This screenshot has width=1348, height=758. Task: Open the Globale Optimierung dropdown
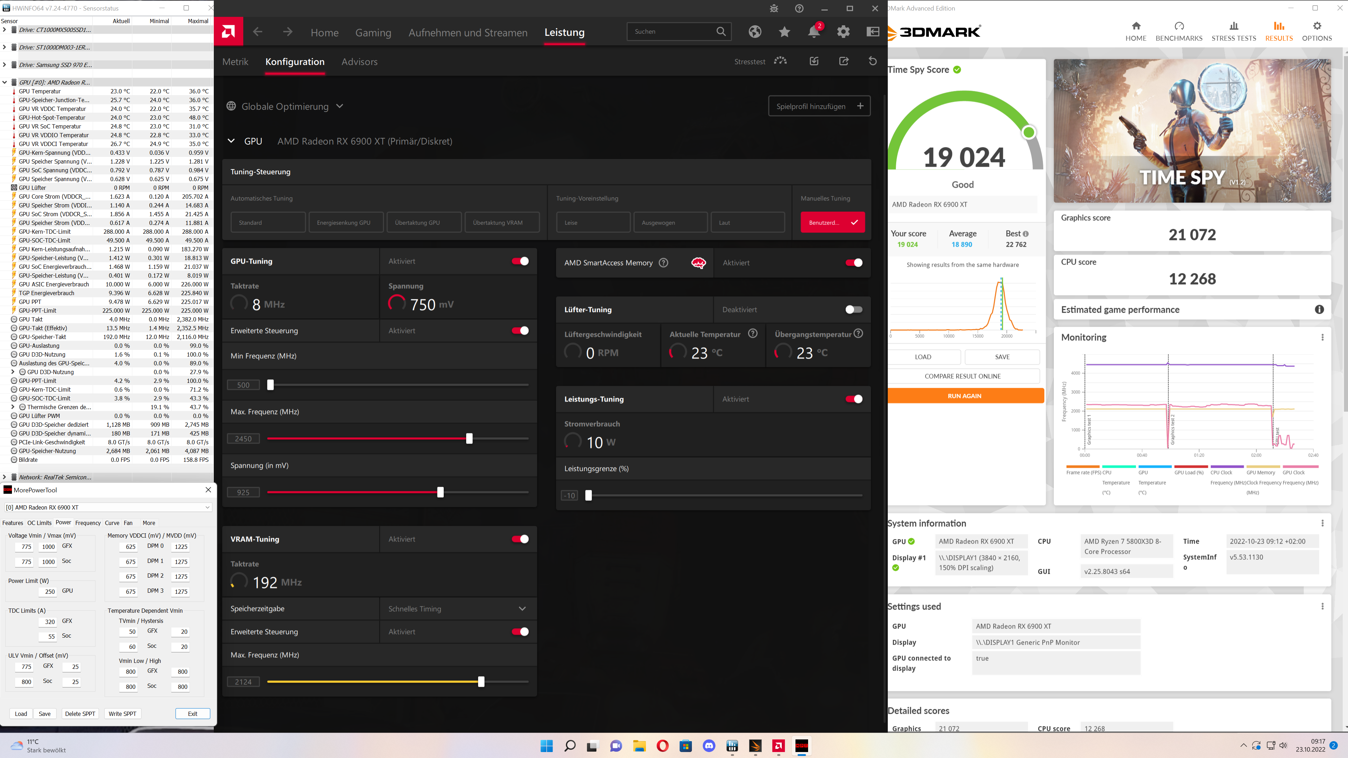(x=339, y=106)
